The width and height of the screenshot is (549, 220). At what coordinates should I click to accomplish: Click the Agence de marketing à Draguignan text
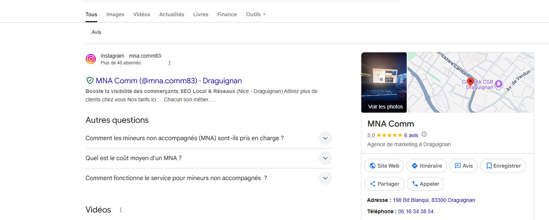(x=409, y=144)
